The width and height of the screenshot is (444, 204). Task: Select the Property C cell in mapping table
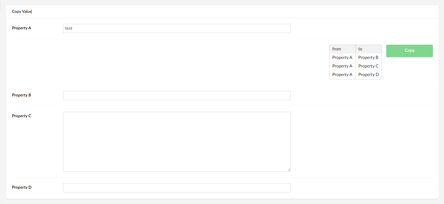368,66
